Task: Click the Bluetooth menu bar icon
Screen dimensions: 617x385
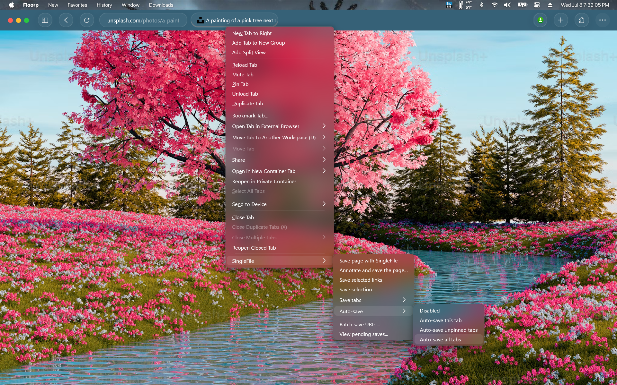Action: [481, 5]
